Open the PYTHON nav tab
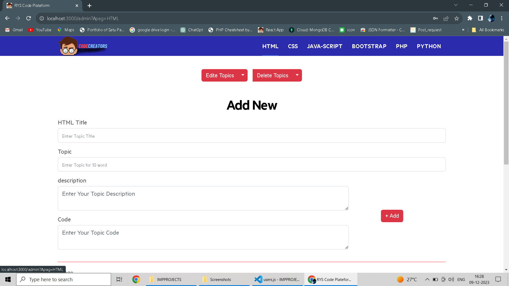The width and height of the screenshot is (509, 286). [x=429, y=46]
